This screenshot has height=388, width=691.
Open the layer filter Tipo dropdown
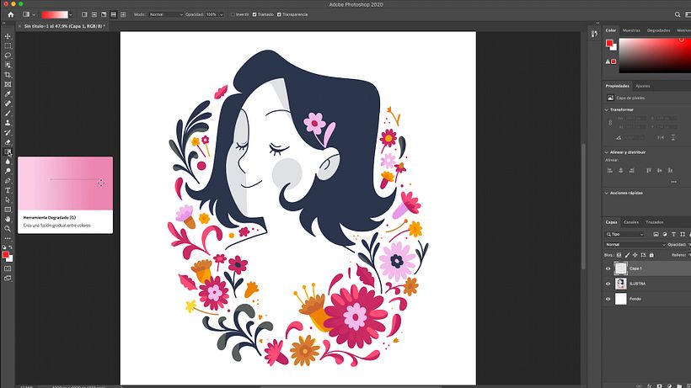click(x=625, y=235)
